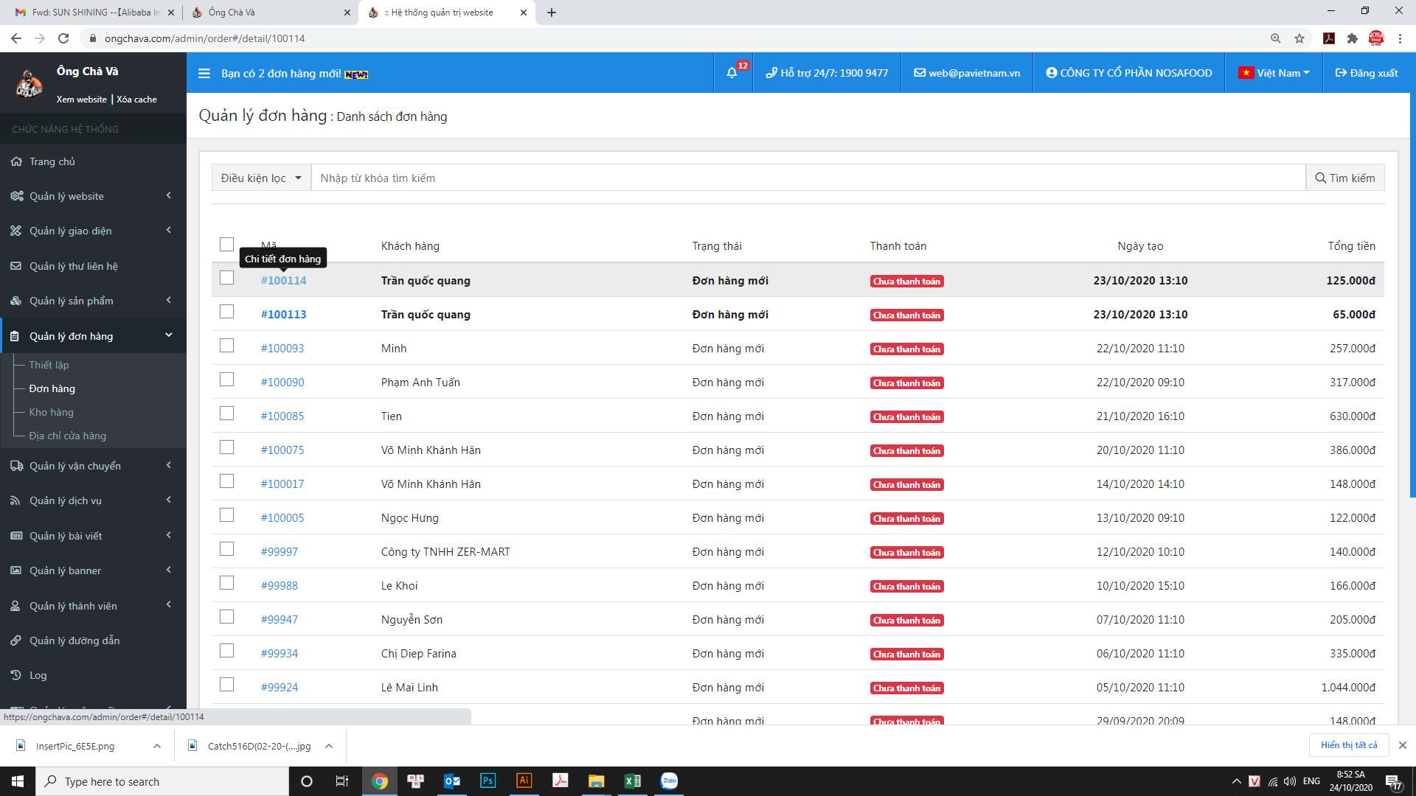Screen dimensions: 1416x796
Task: Open options for InsertPic_6E5E.png download
Action: click(x=156, y=746)
